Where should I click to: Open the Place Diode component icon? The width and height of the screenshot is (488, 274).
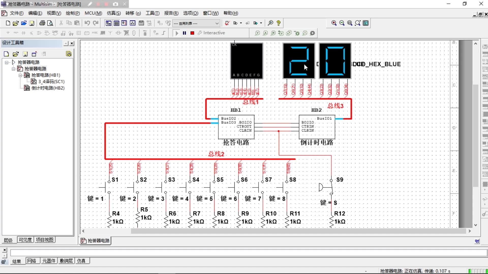click(23, 33)
